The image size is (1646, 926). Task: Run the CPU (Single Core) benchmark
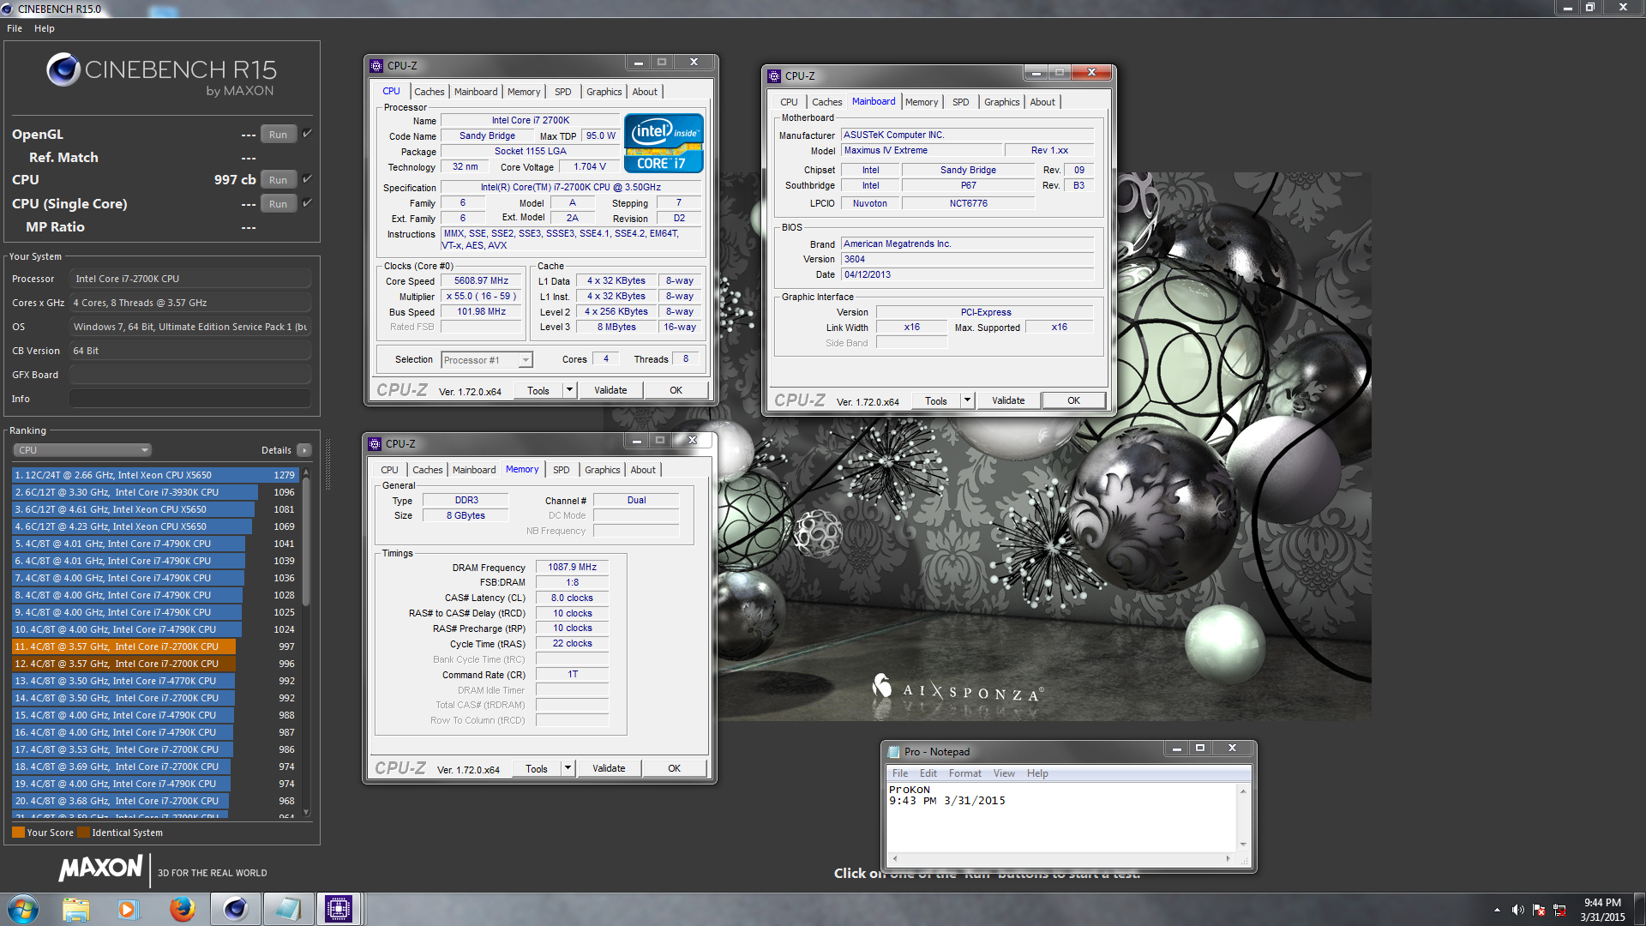(x=278, y=204)
